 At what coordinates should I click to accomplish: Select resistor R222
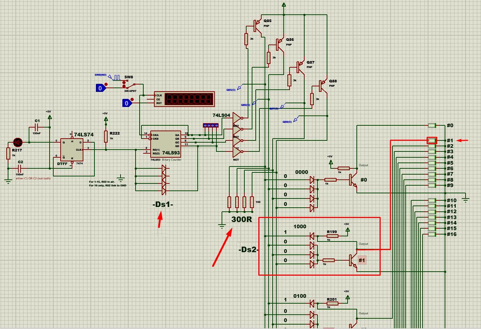(x=106, y=136)
